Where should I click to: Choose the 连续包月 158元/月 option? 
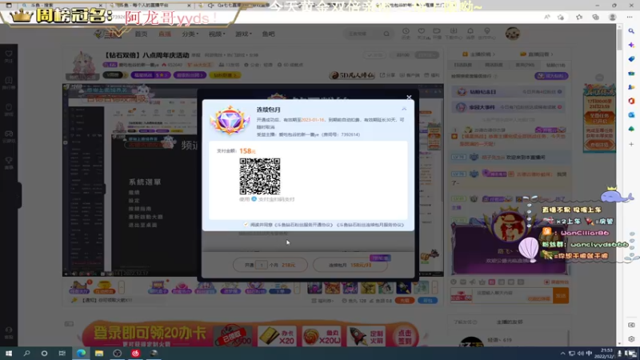click(x=350, y=265)
